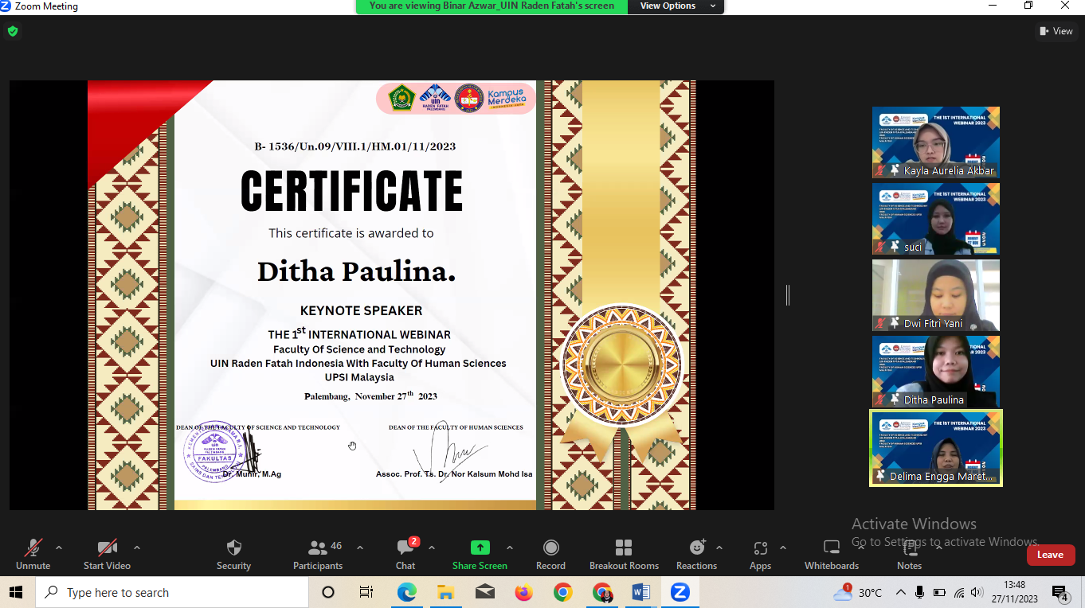Viewport: 1085px width, 608px height.
Task: Expand audio options arrow beside Unmute
Action: tap(58, 548)
